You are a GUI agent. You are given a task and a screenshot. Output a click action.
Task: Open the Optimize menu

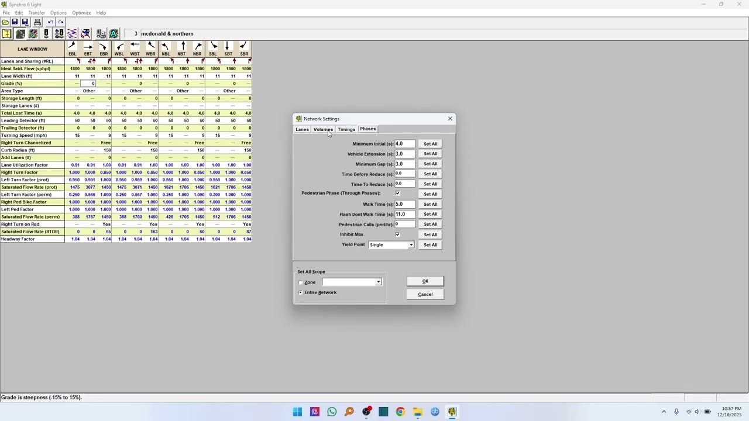[x=81, y=13]
